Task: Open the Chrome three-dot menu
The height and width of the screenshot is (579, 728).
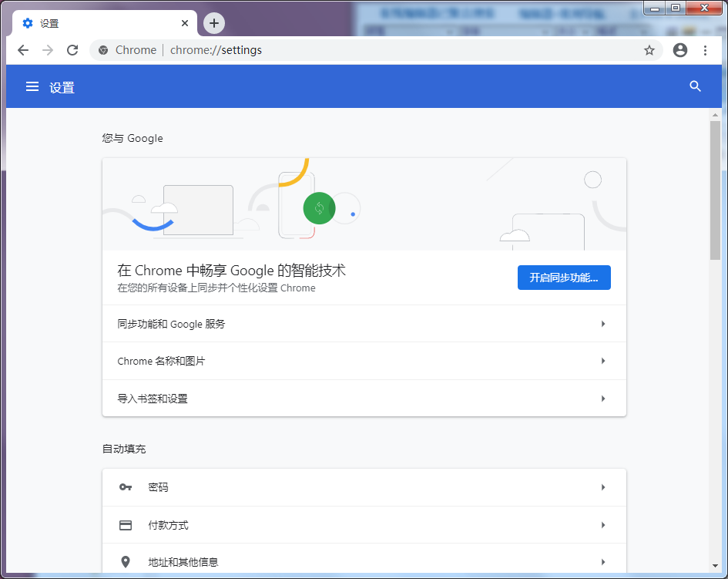Action: [706, 49]
